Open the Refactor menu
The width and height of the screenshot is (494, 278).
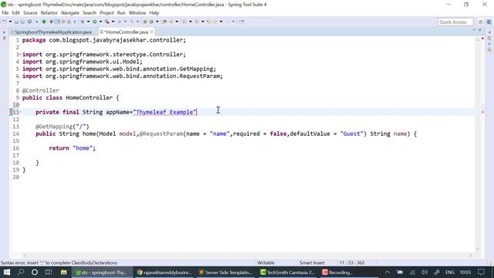[49, 13]
